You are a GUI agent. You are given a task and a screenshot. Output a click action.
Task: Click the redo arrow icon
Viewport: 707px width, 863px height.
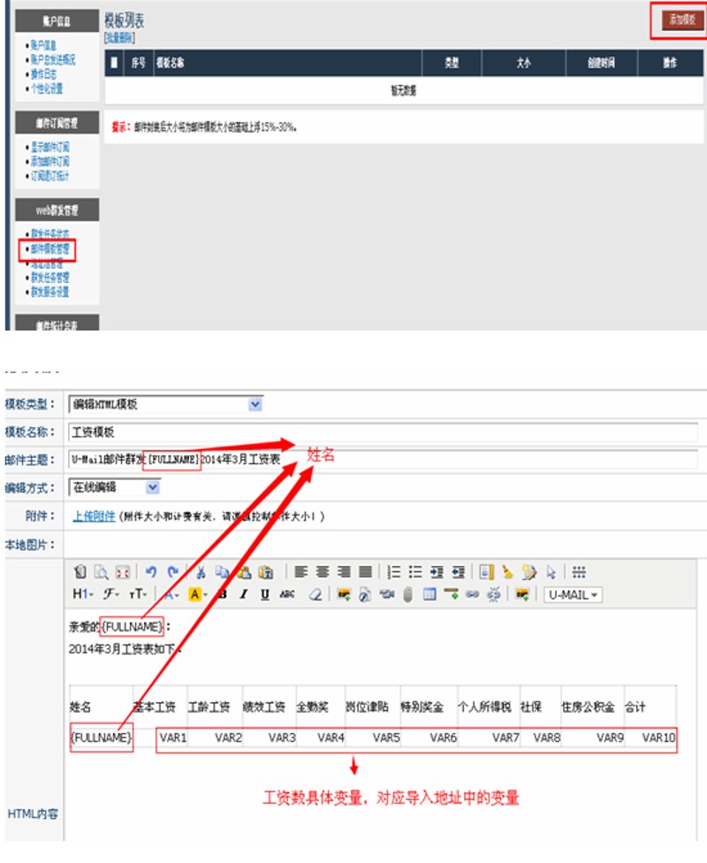click(172, 572)
